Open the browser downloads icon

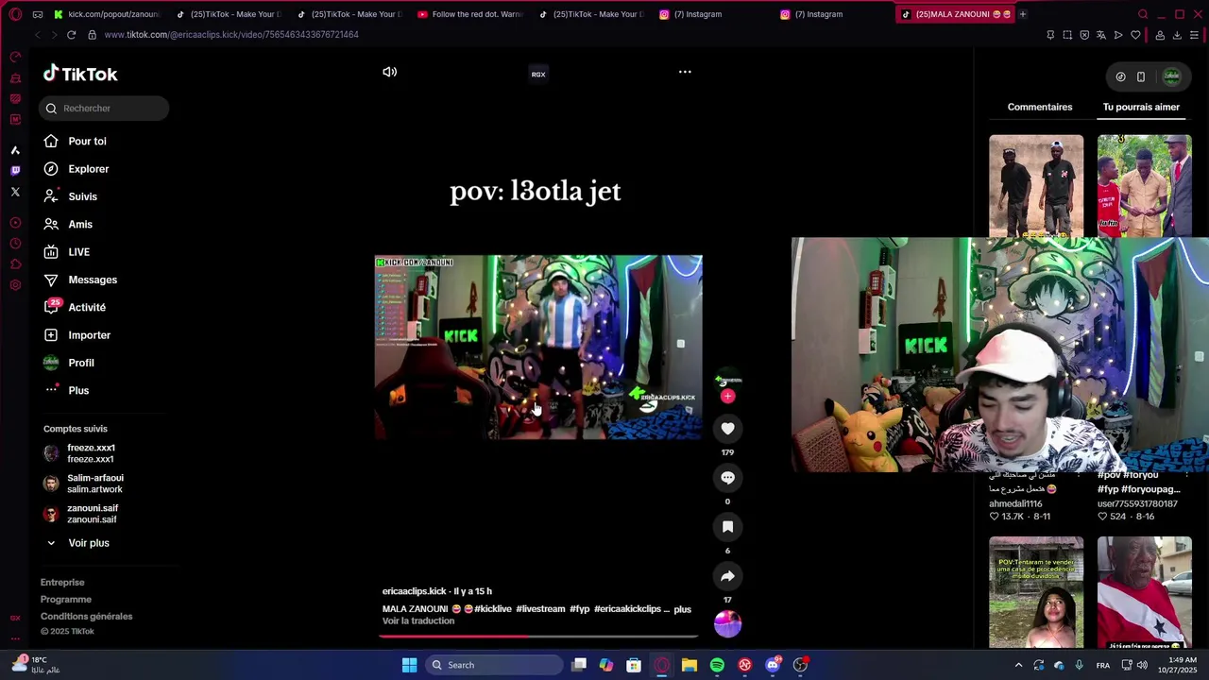pyautogui.click(x=1177, y=35)
